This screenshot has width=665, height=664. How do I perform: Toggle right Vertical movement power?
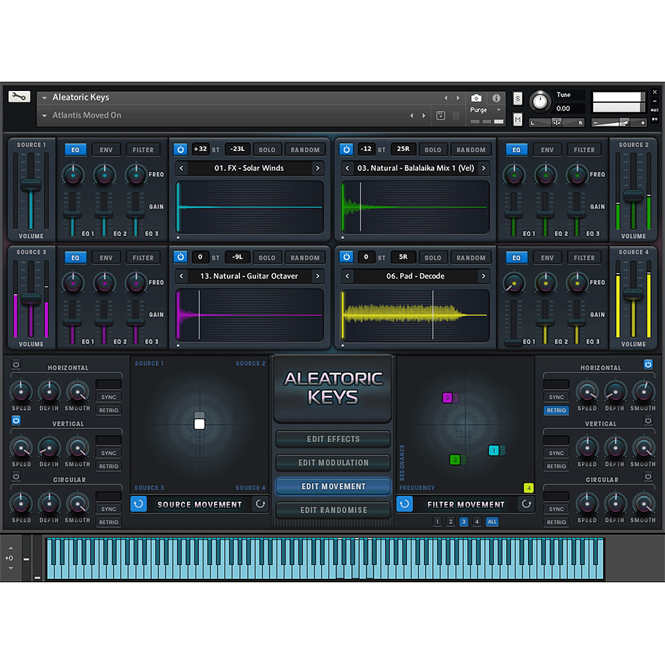pyautogui.click(x=648, y=420)
